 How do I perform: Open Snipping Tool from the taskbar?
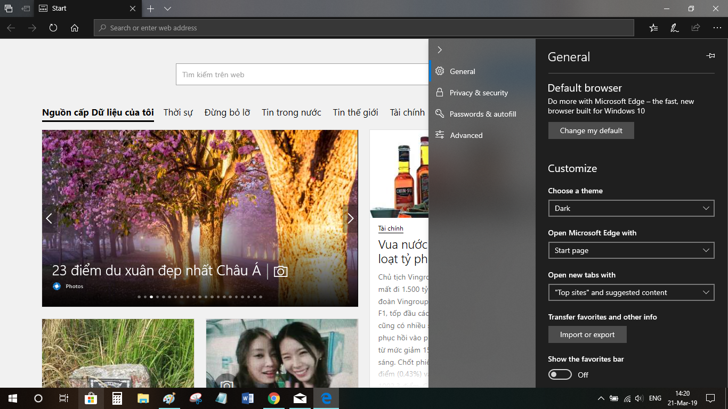196,398
